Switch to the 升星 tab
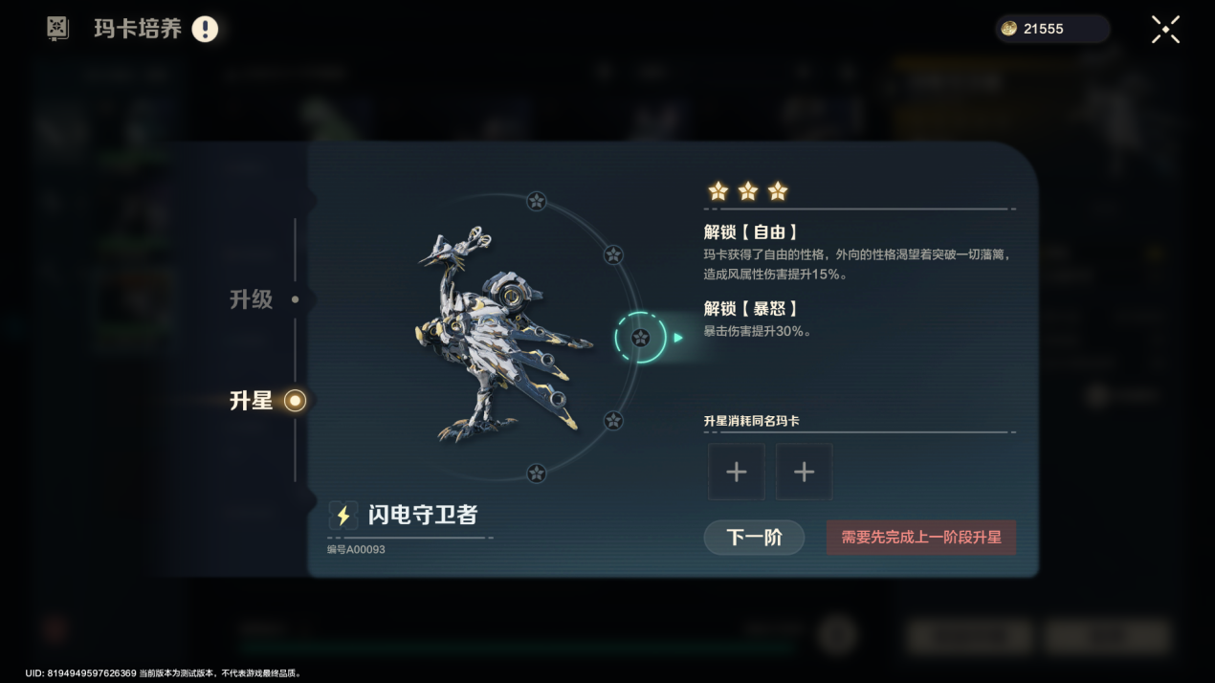Screen dimensions: 1215x683 click(251, 401)
